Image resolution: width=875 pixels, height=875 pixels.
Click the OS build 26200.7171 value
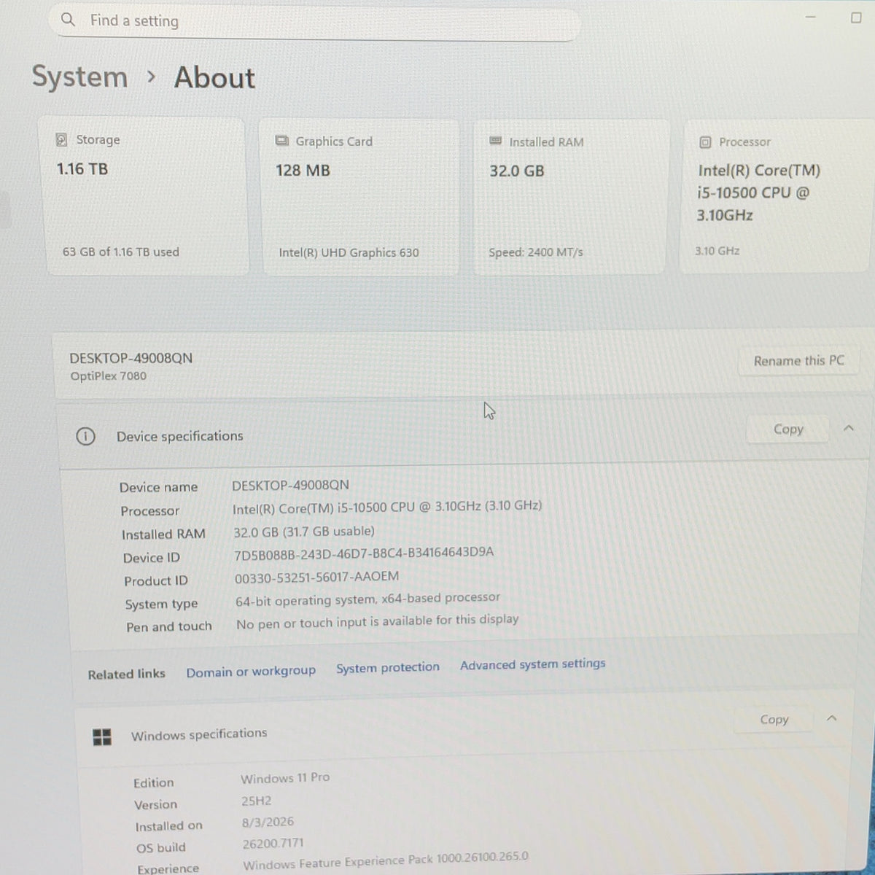[x=273, y=844]
